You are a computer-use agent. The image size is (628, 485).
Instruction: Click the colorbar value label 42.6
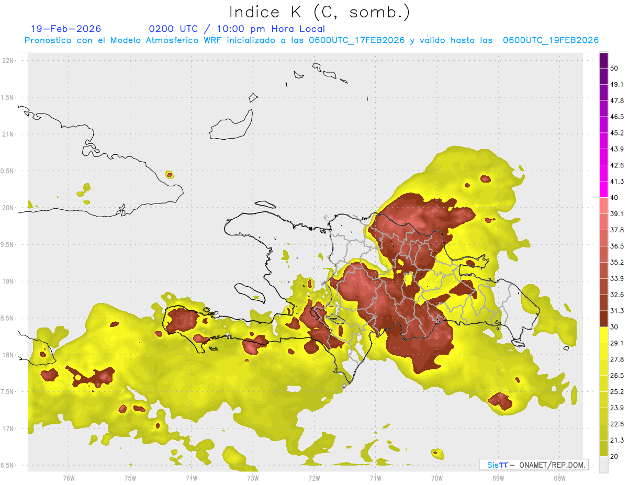coord(617,165)
